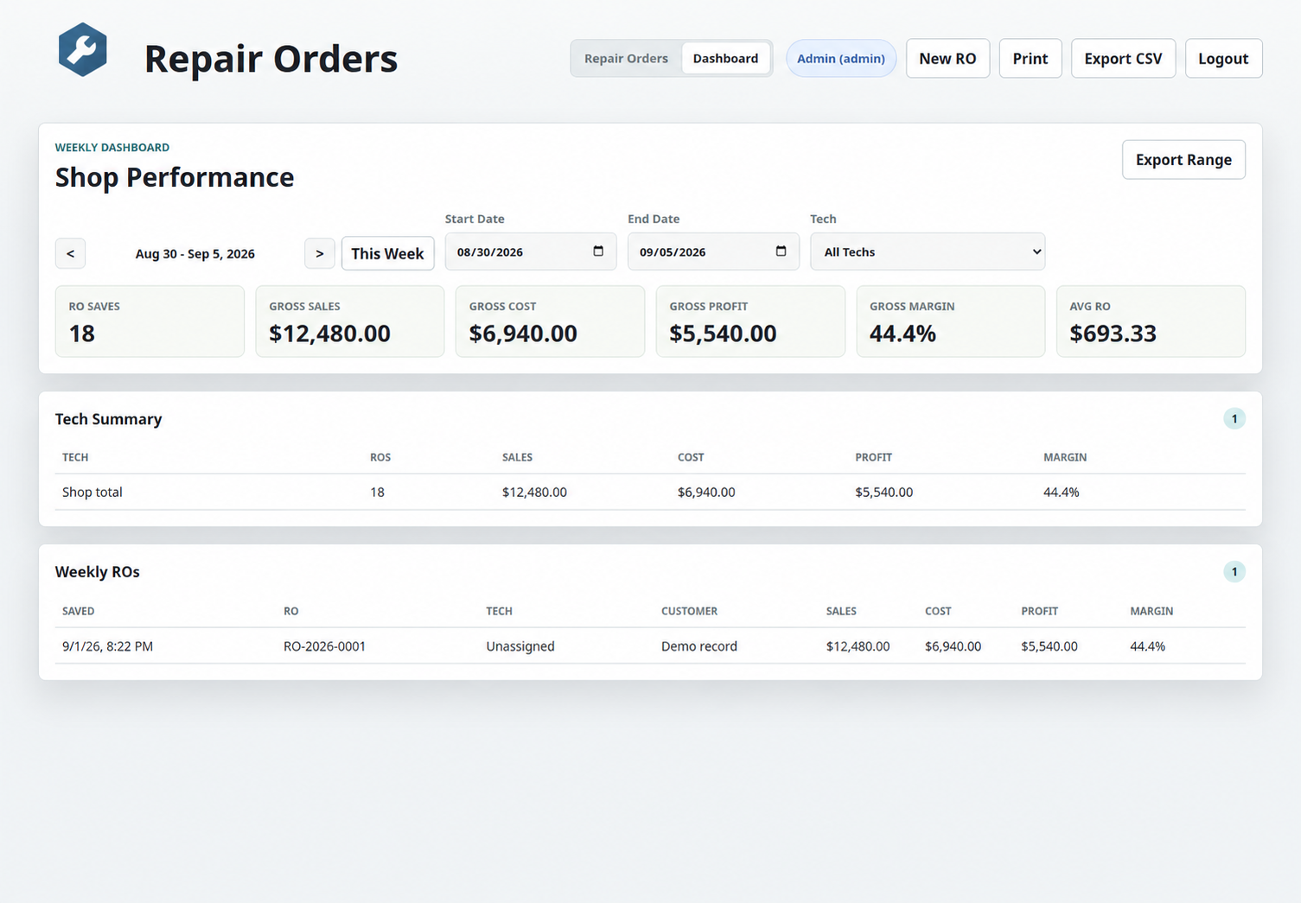Switch to Dashboard tab
Screen dimensions: 1301x903
pos(725,59)
